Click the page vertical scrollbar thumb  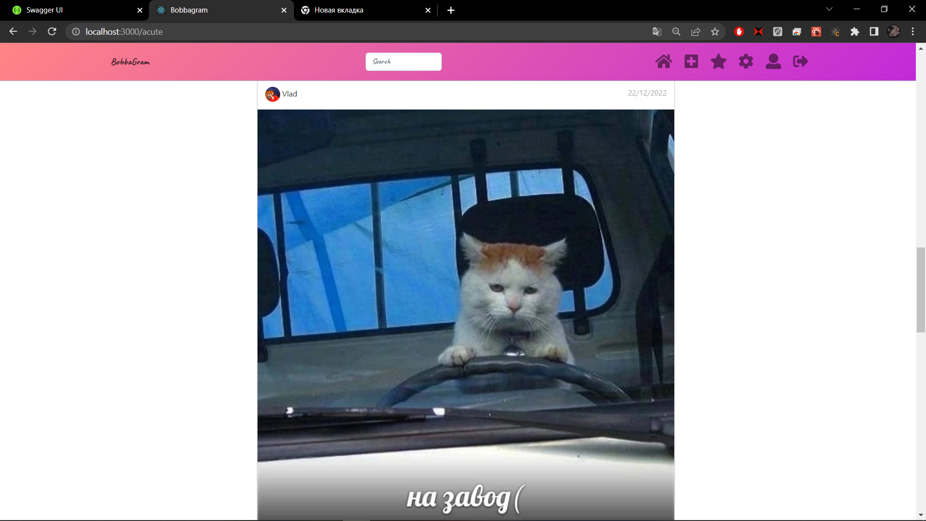click(921, 289)
